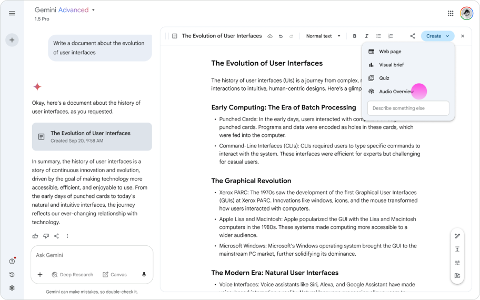The width and height of the screenshot is (480, 300).
Task: Open the Gemini Advanced model dropdown
Action: 65,10
